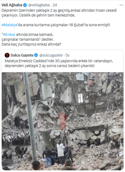Image resolution: width=125 pixels, height=172 pixels.
Task: Open the three-dot more options menu
Action: click(122, 5)
